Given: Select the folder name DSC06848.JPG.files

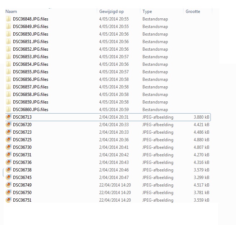Looking at the screenshot, I should (31, 19).
